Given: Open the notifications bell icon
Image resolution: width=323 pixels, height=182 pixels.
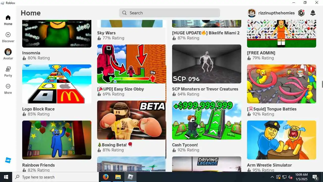Looking at the screenshot, I should pyautogui.click(x=313, y=13).
